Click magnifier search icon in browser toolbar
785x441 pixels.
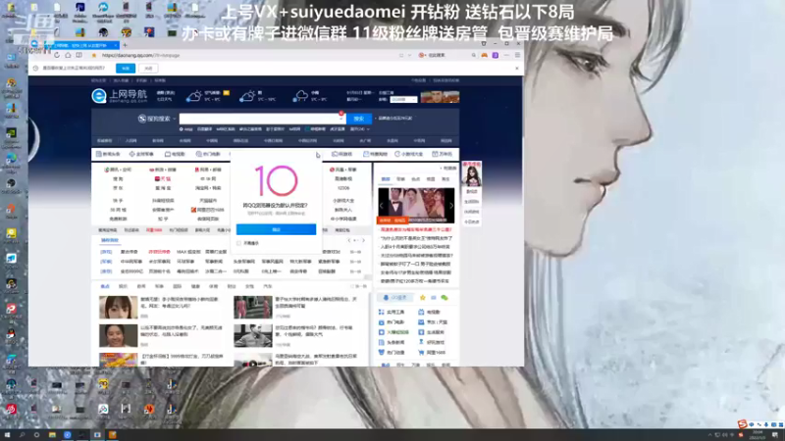click(x=474, y=55)
